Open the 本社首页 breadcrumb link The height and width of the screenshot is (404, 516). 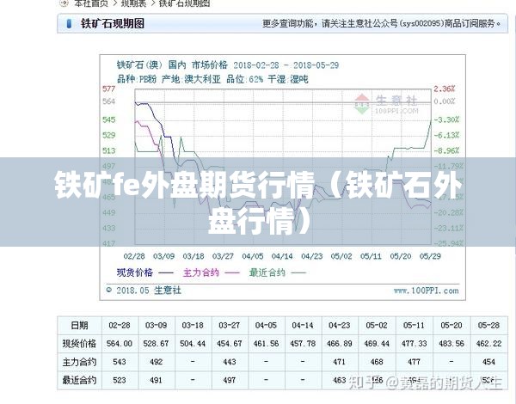[x=91, y=3]
